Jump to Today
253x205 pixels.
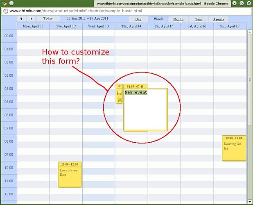[x=48, y=18]
